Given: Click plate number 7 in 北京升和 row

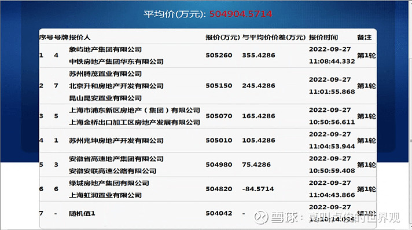Looking at the screenshot, I should click(56, 86).
